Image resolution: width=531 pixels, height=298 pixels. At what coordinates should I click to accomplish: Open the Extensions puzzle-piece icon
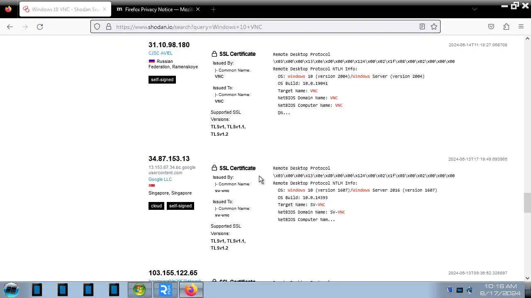(x=506, y=26)
